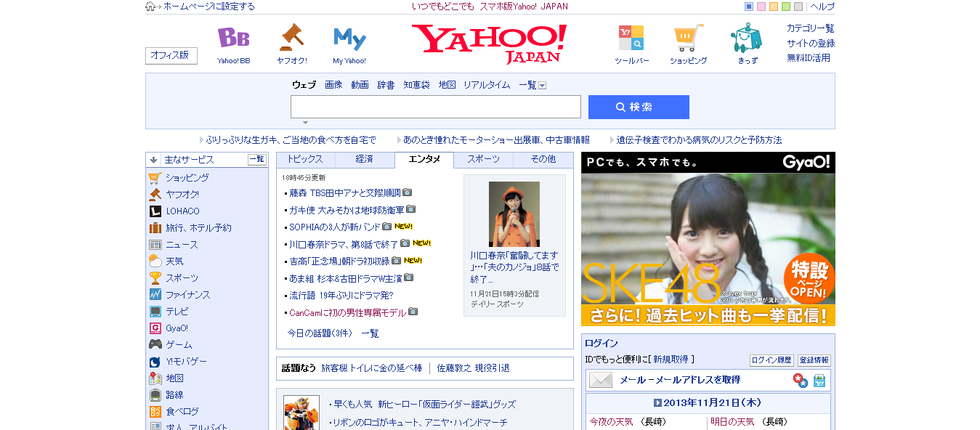Open 無料ID活用 link

tap(809, 58)
